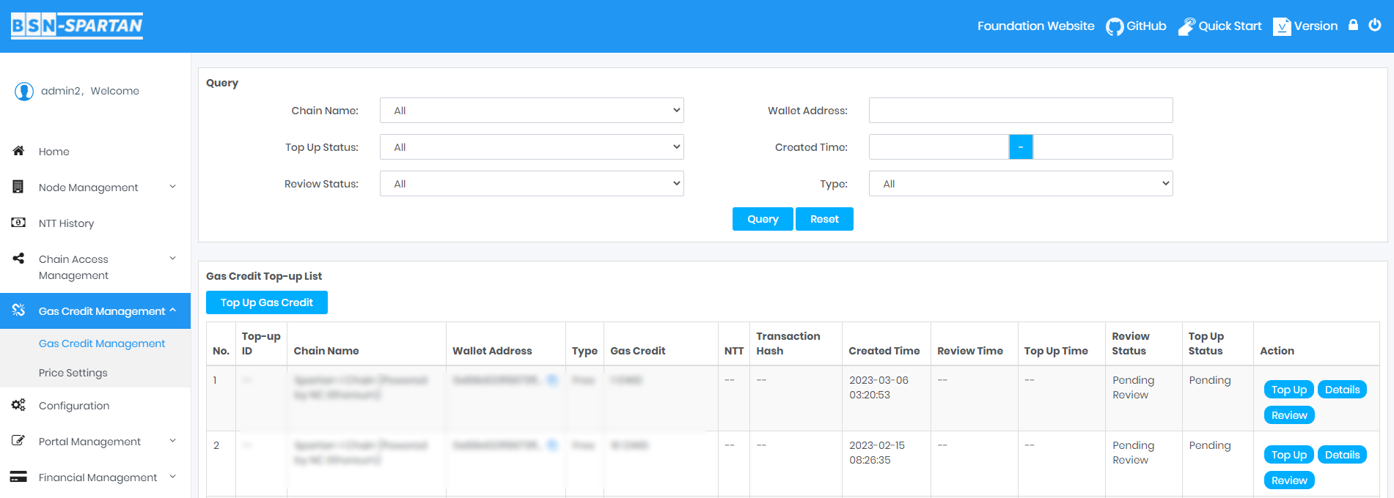Open the Type filter dropdown
Image resolution: width=1394 pixels, height=498 pixels.
(1020, 184)
